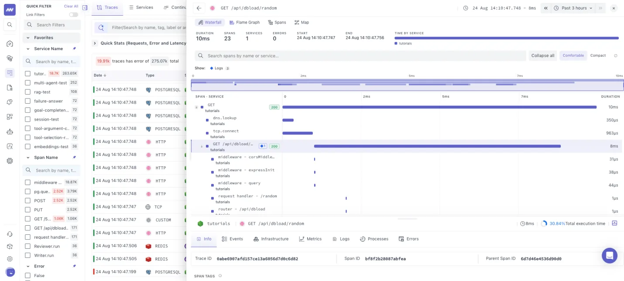Toggle the Link Filters switch
624x281 pixels.
[x=73, y=15]
